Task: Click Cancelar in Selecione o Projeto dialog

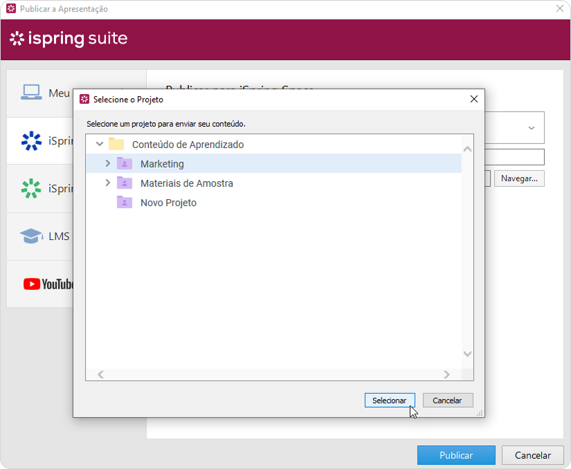Action: [447, 401]
